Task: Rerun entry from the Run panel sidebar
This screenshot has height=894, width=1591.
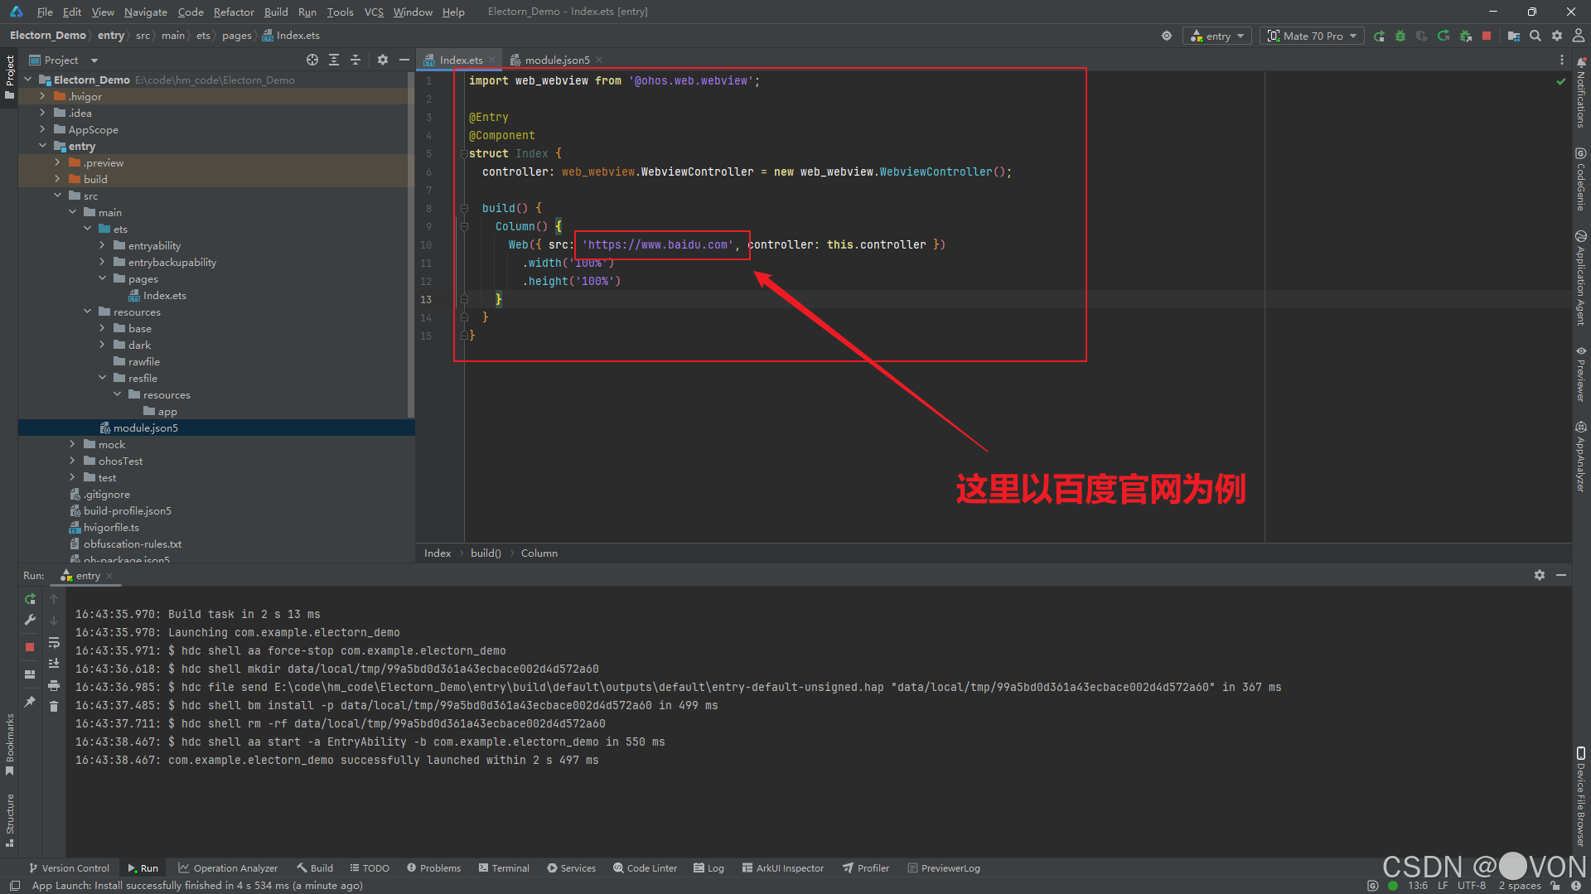Action: click(30, 598)
